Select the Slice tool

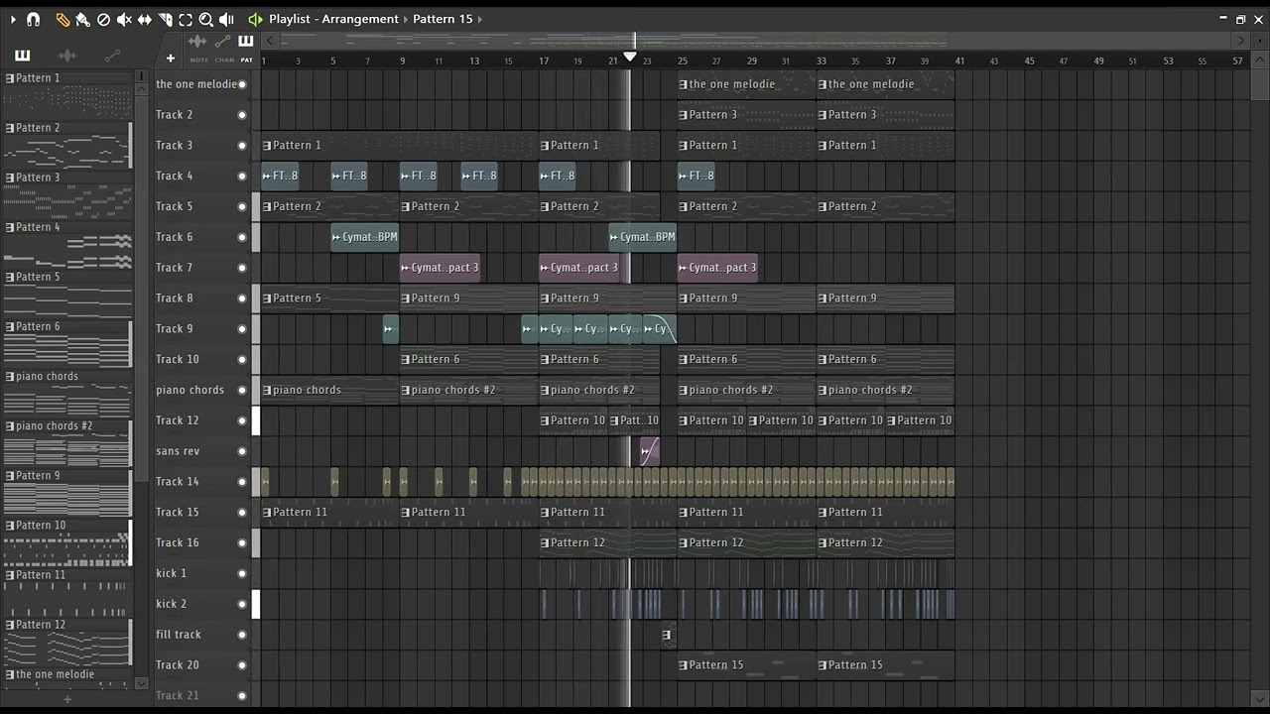(165, 19)
